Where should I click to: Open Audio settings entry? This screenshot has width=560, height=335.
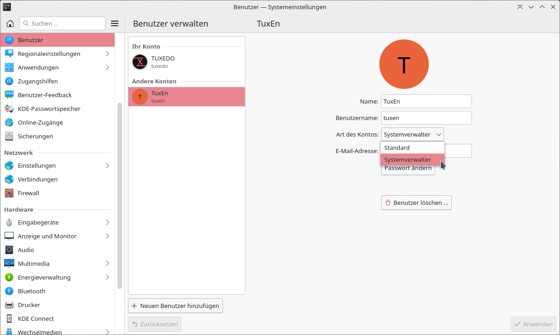(x=57, y=250)
